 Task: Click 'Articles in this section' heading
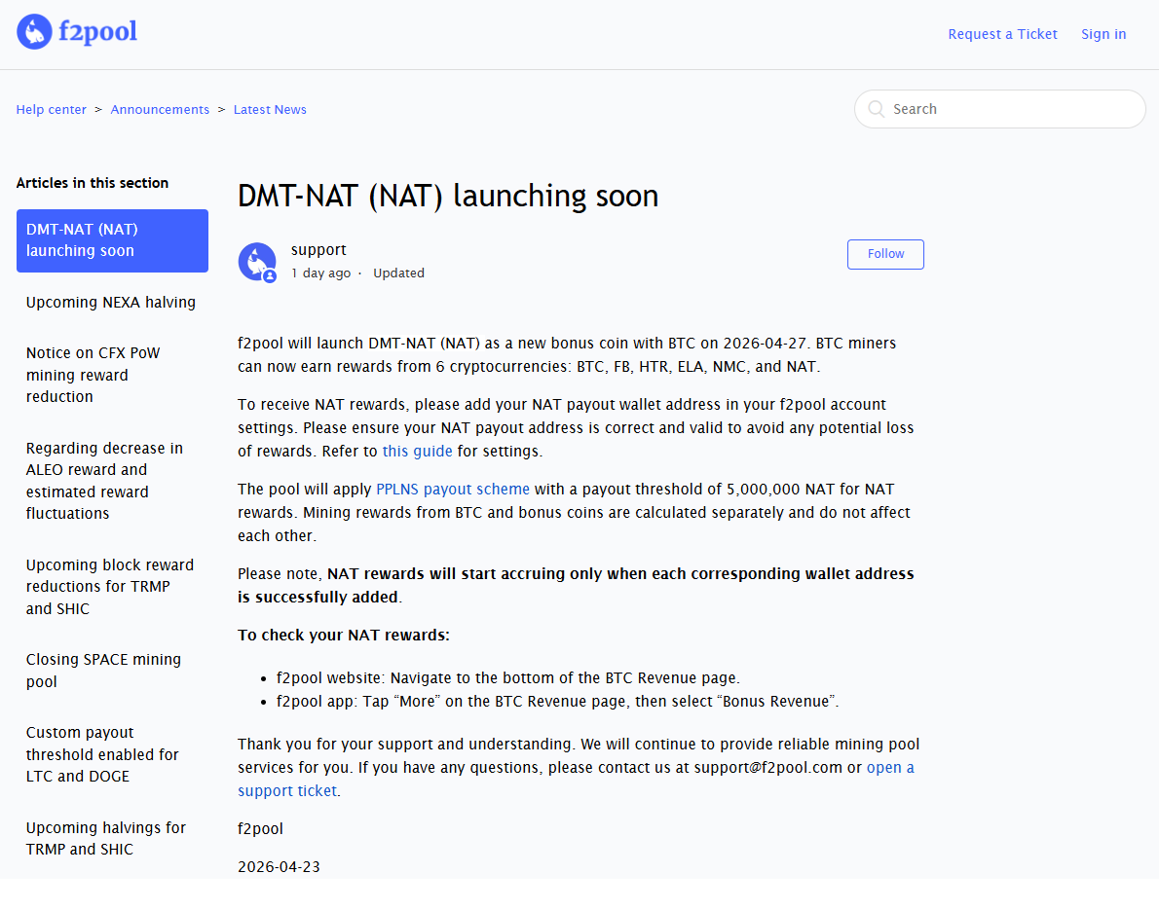point(93,183)
